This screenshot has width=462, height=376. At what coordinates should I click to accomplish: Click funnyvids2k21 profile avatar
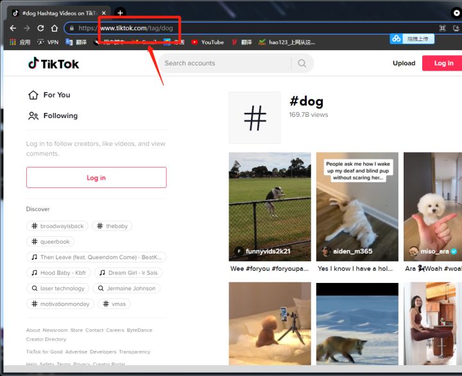[x=239, y=251]
